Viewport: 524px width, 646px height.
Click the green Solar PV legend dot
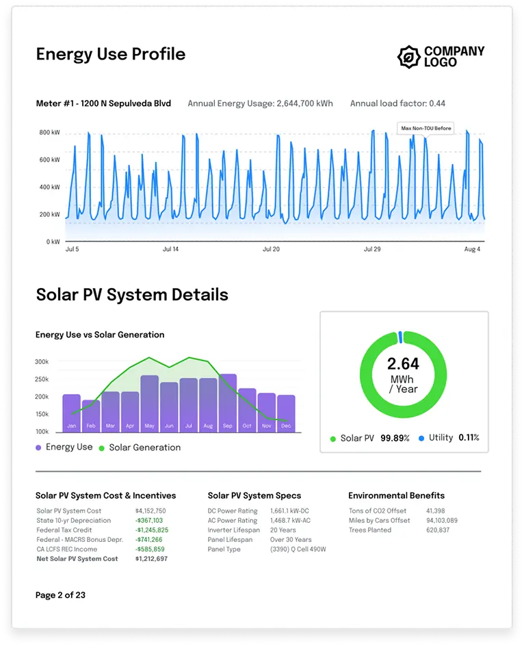click(x=333, y=438)
